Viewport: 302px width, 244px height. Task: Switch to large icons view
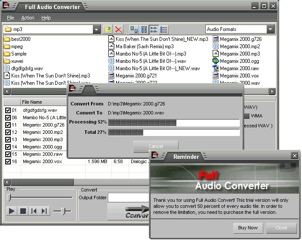tap(134, 29)
